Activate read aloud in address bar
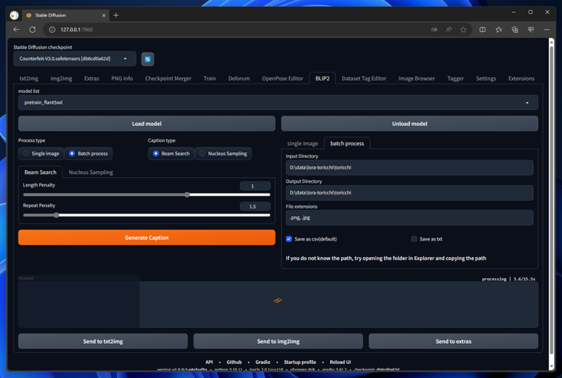This screenshot has width=562, height=378. click(x=449, y=30)
